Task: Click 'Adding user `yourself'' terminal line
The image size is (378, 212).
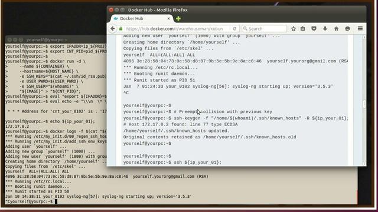Action: point(36,147)
